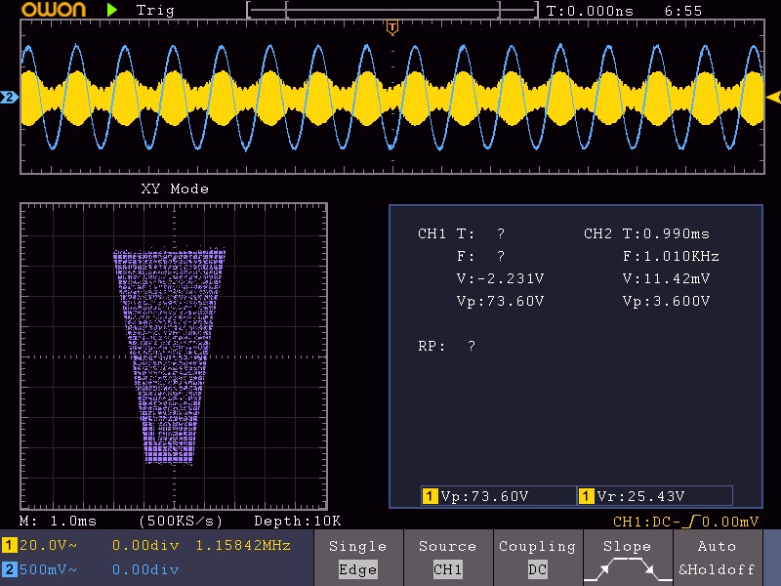This screenshot has height=586, width=781.
Task: Click the Vp:73.60V measurement box
Action: pyautogui.click(x=498, y=496)
